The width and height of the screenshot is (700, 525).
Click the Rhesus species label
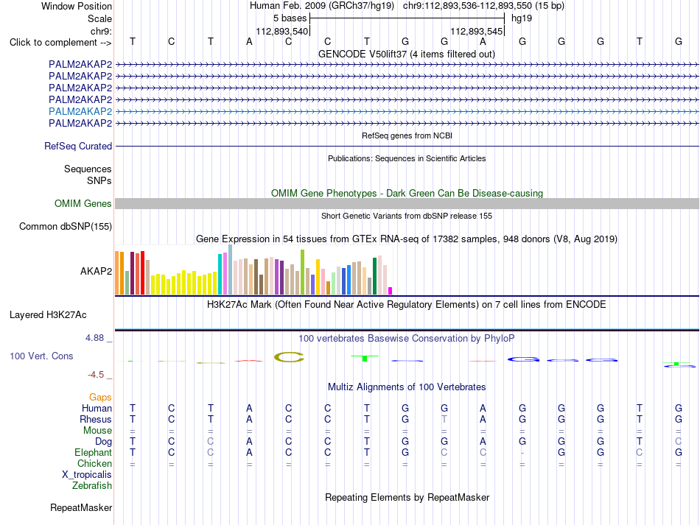pos(96,419)
